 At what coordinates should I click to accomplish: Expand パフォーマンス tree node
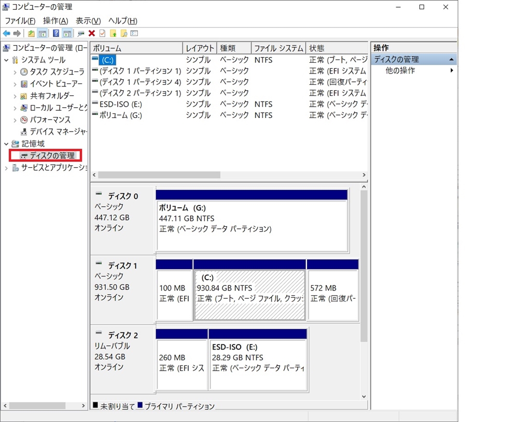(15, 120)
